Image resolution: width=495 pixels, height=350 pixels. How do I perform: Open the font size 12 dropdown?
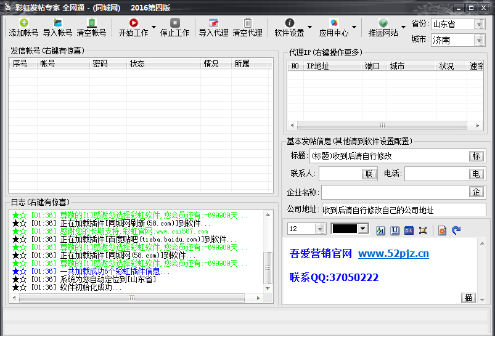320,229
